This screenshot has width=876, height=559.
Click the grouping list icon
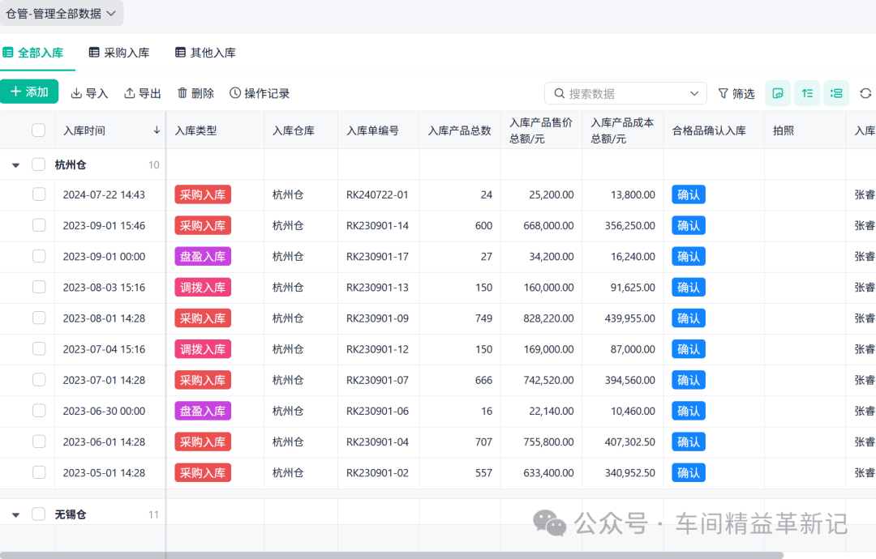836,94
